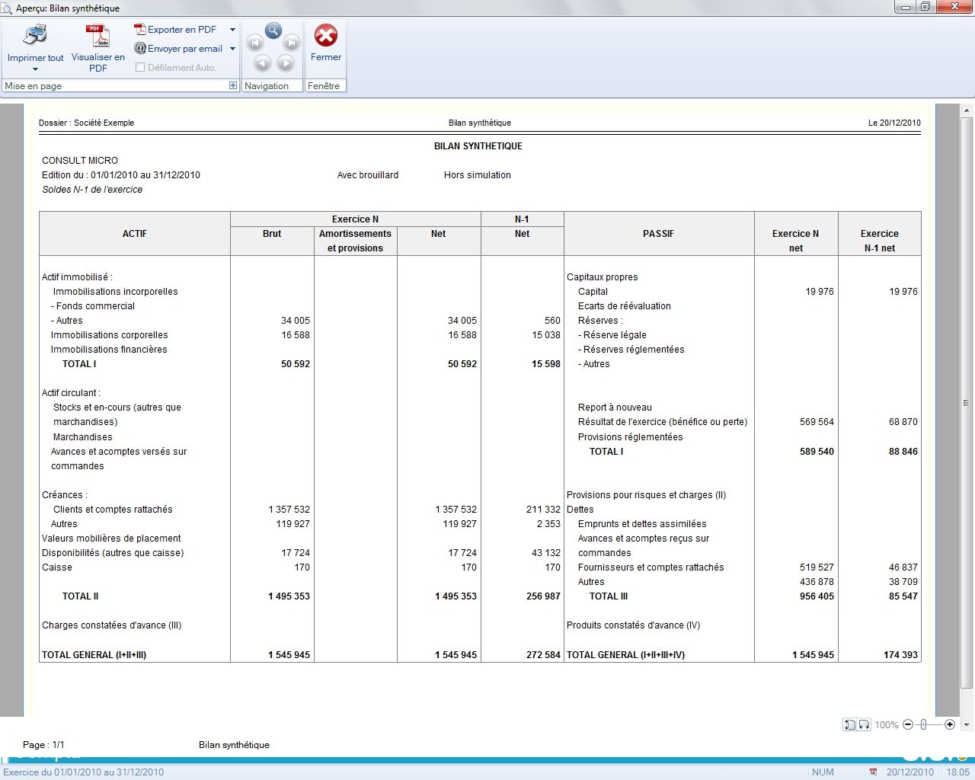
Task: Expand the Envoyer par email dropdown arrow
Action: (232, 49)
